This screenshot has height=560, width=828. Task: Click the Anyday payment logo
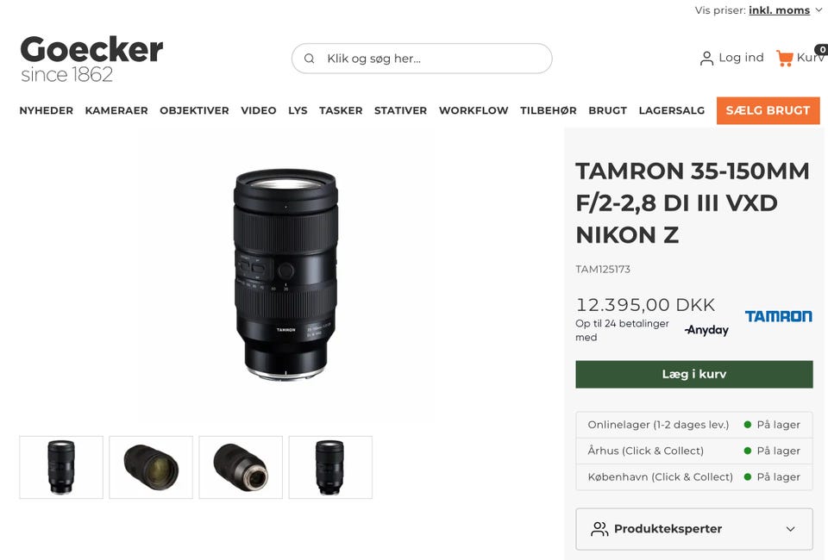(706, 330)
